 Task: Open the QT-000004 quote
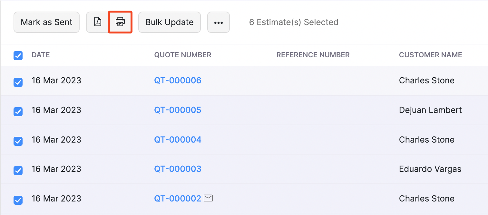click(x=178, y=140)
